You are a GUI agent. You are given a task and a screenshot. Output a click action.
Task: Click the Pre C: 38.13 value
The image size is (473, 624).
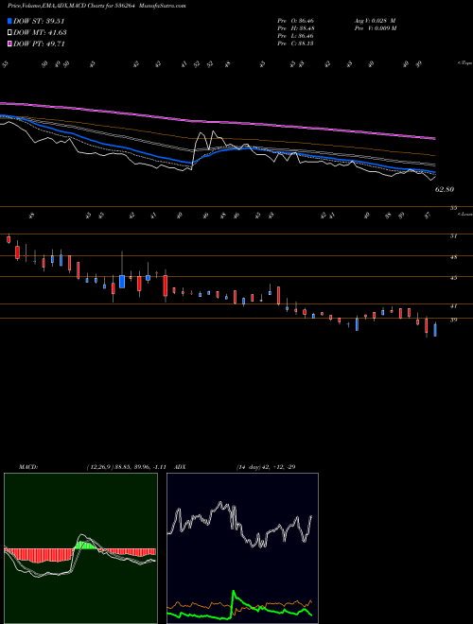pyautogui.click(x=295, y=43)
